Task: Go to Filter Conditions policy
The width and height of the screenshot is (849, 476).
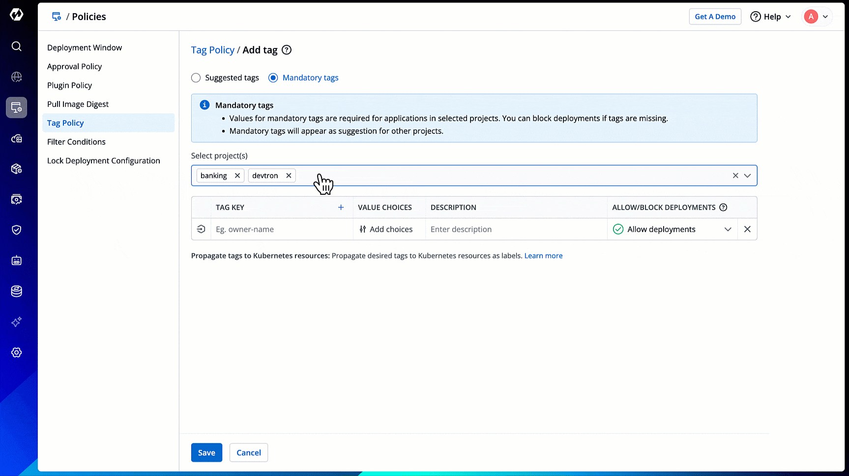Action: (x=76, y=142)
